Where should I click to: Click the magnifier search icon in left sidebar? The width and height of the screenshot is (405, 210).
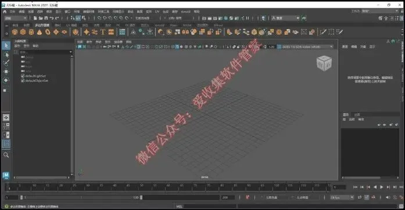(x=6, y=155)
